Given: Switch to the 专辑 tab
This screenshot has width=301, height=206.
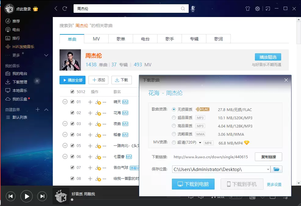Looking at the screenshot, I should pyautogui.click(x=194, y=39).
